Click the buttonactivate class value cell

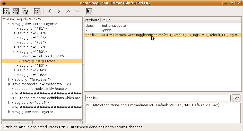(114, 25)
